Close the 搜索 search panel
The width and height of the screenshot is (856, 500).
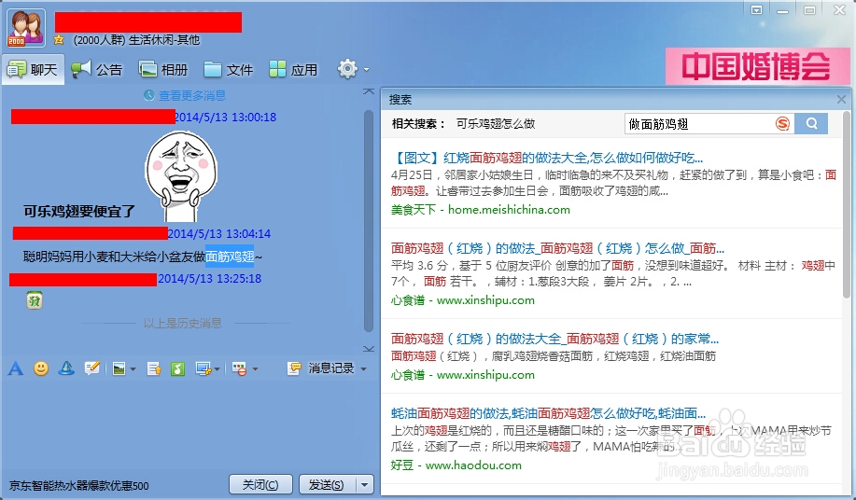tap(841, 99)
